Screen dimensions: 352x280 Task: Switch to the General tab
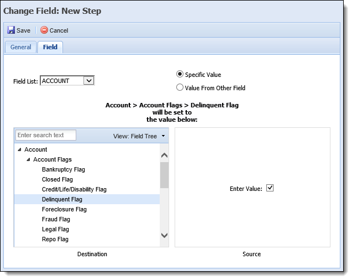(20, 47)
